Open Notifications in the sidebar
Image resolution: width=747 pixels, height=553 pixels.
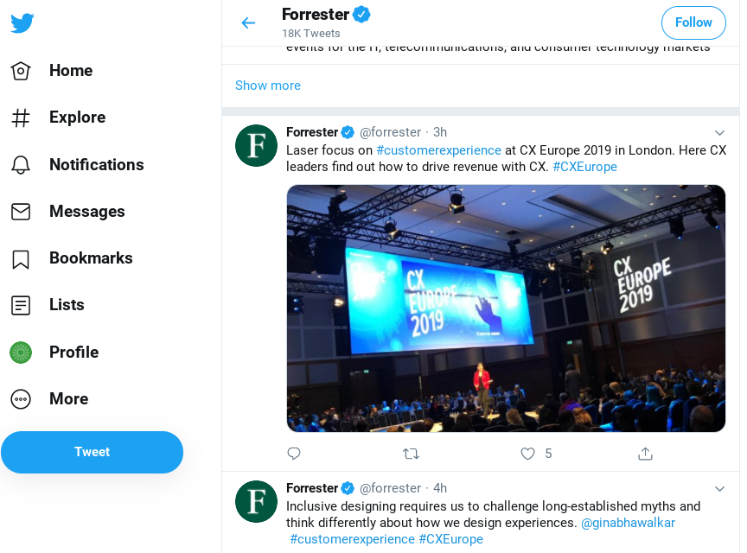(x=96, y=165)
